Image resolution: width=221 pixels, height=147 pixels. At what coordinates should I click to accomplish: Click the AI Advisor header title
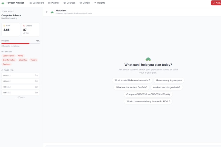[x=61, y=11]
